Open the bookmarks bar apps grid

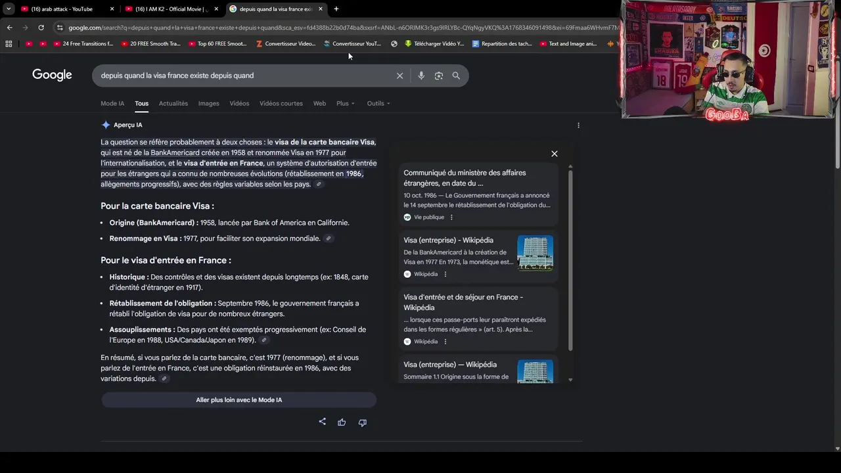9,44
